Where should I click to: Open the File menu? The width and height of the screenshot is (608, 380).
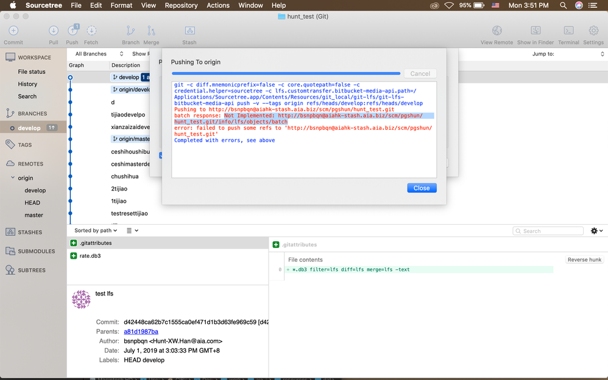coord(76,5)
